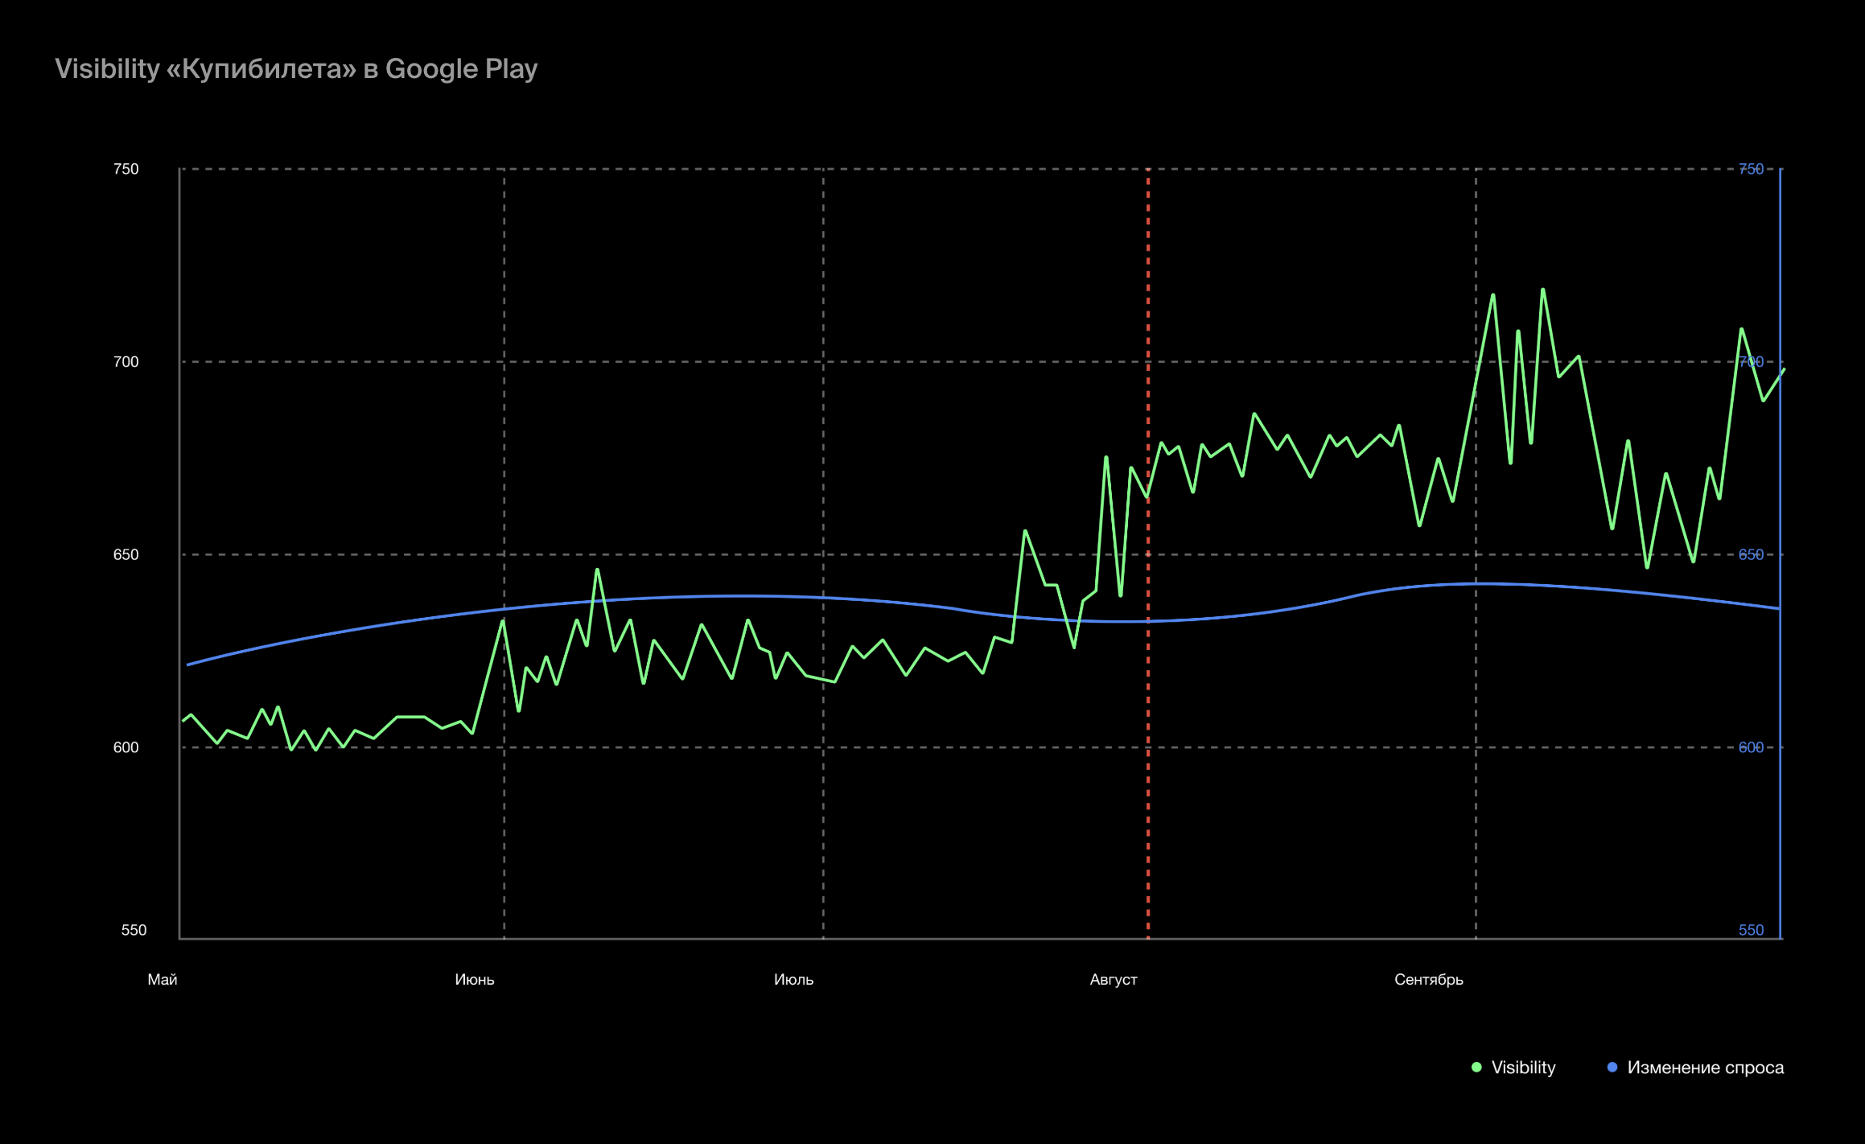Click the Сентябрь x-axis label
Viewport: 1865px width, 1144px height.
point(1428,979)
